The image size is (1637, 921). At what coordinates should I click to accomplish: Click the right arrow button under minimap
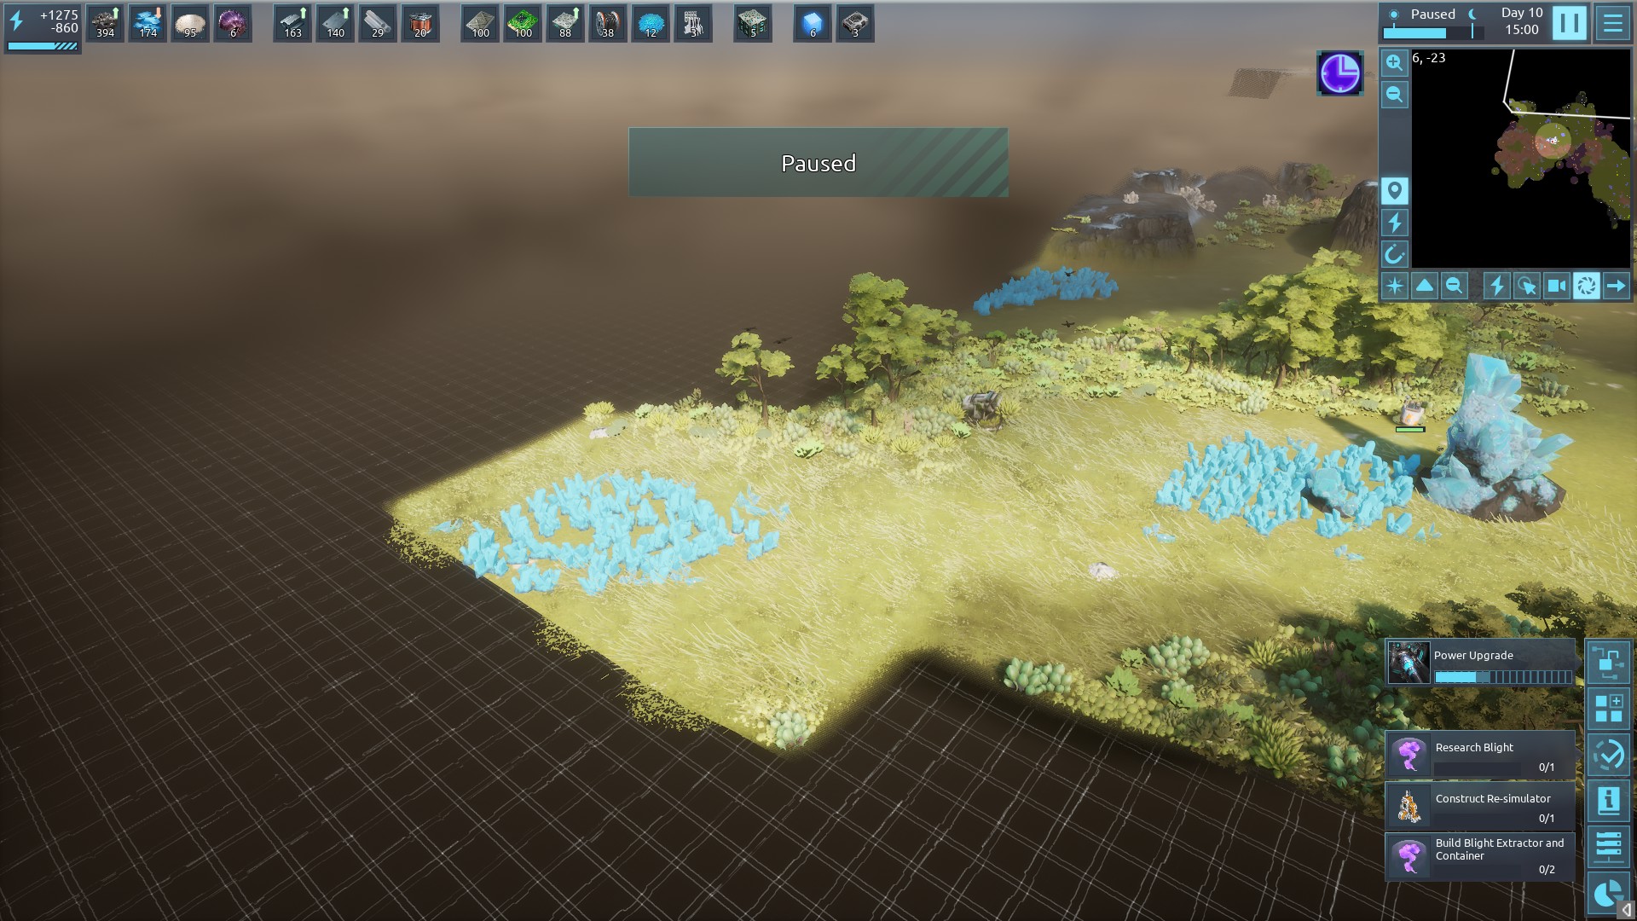[x=1616, y=286]
